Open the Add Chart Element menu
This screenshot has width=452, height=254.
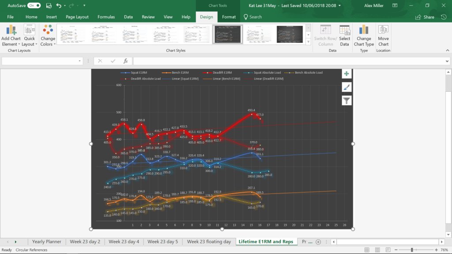(x=11, y=35)
